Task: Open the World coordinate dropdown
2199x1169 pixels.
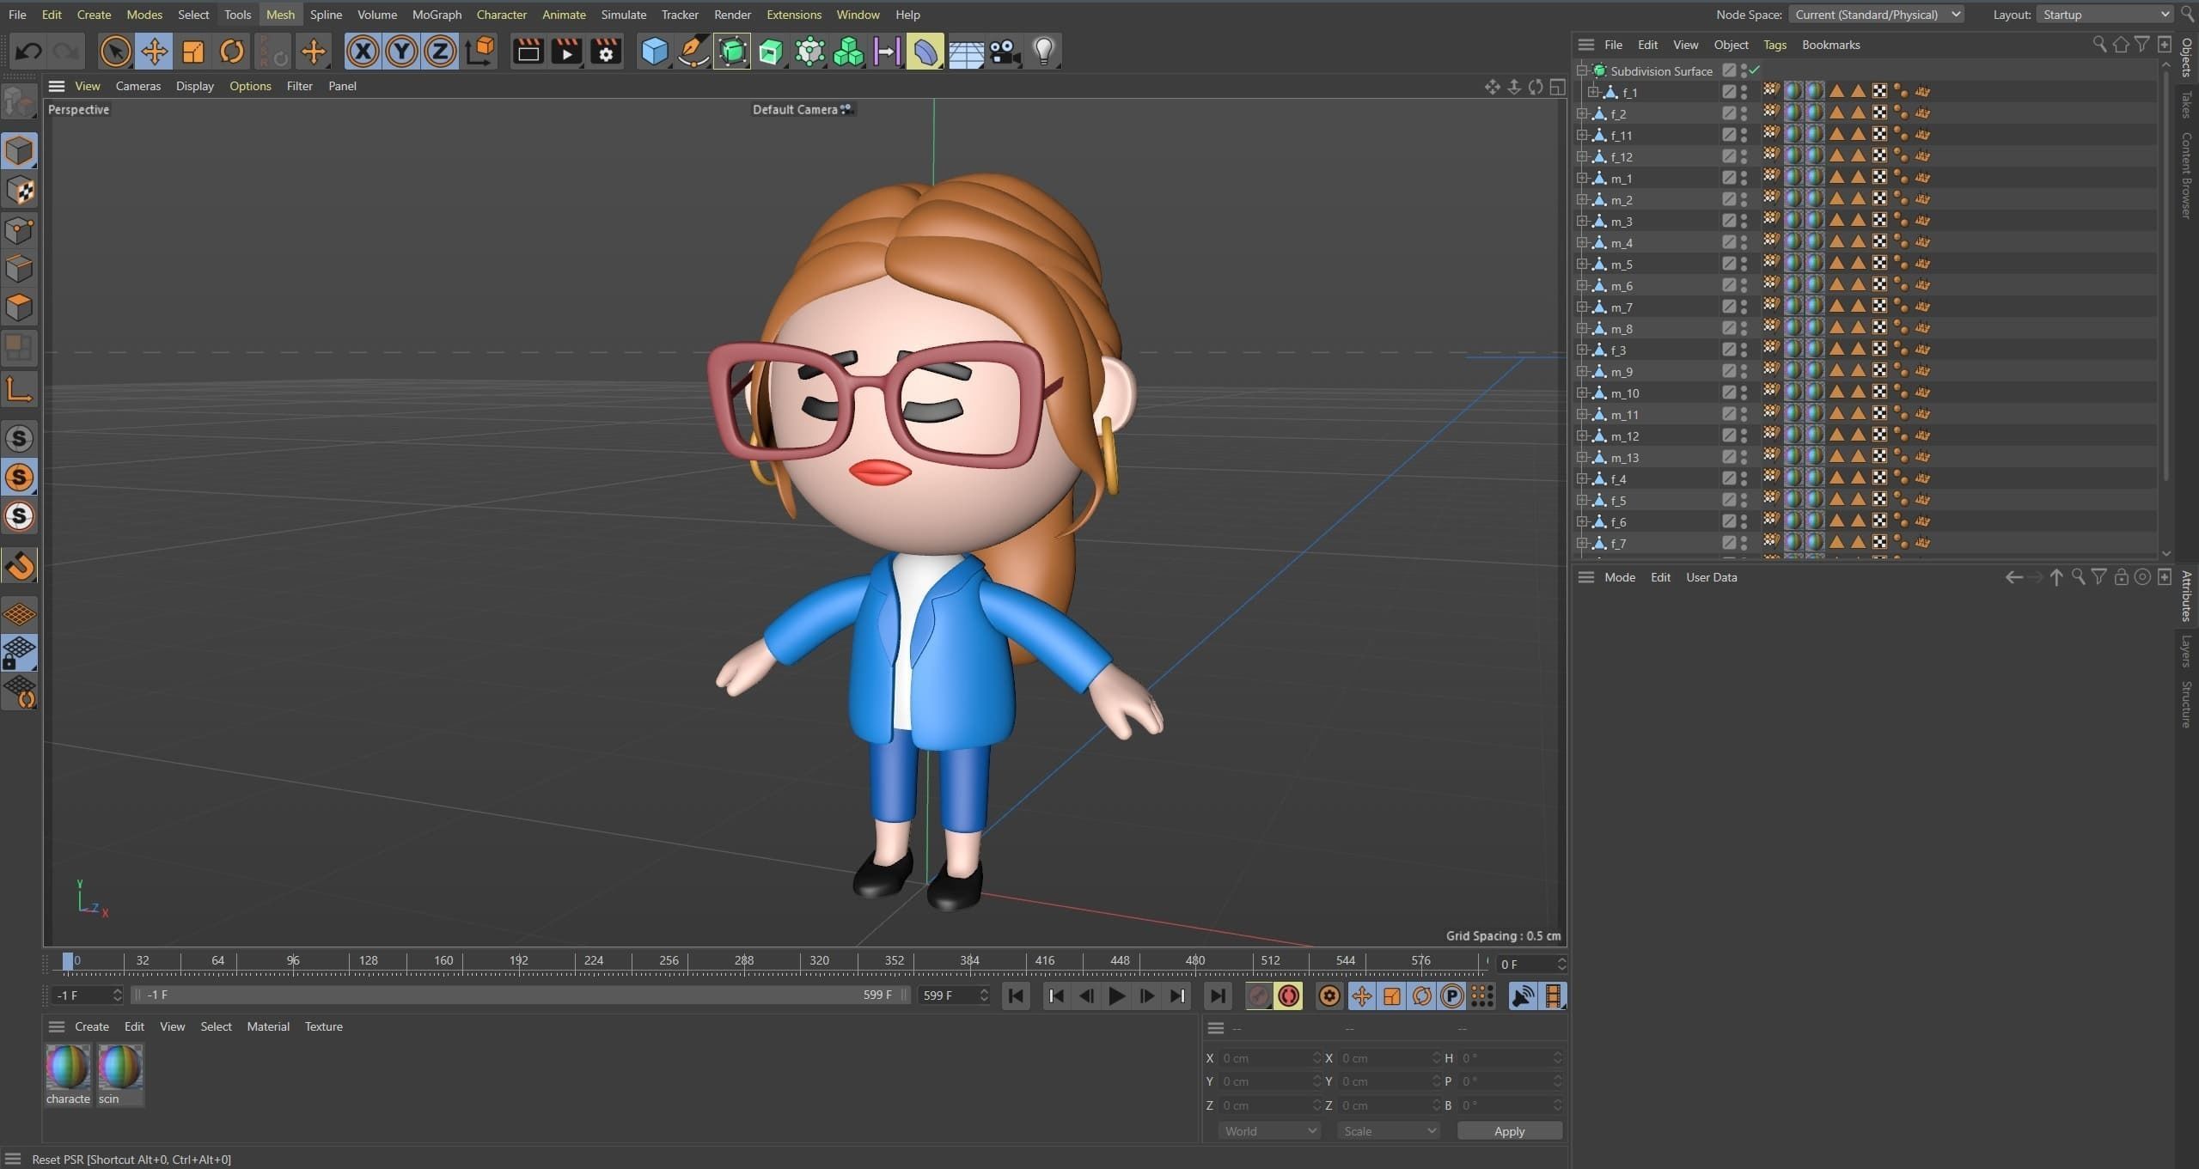Action: click(x=1268, y=1131)
